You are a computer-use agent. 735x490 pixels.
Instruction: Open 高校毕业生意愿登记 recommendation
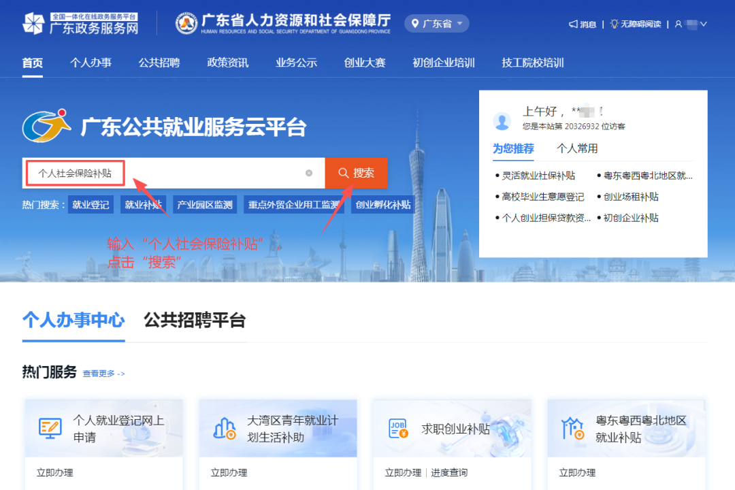(x=543, y=197)
